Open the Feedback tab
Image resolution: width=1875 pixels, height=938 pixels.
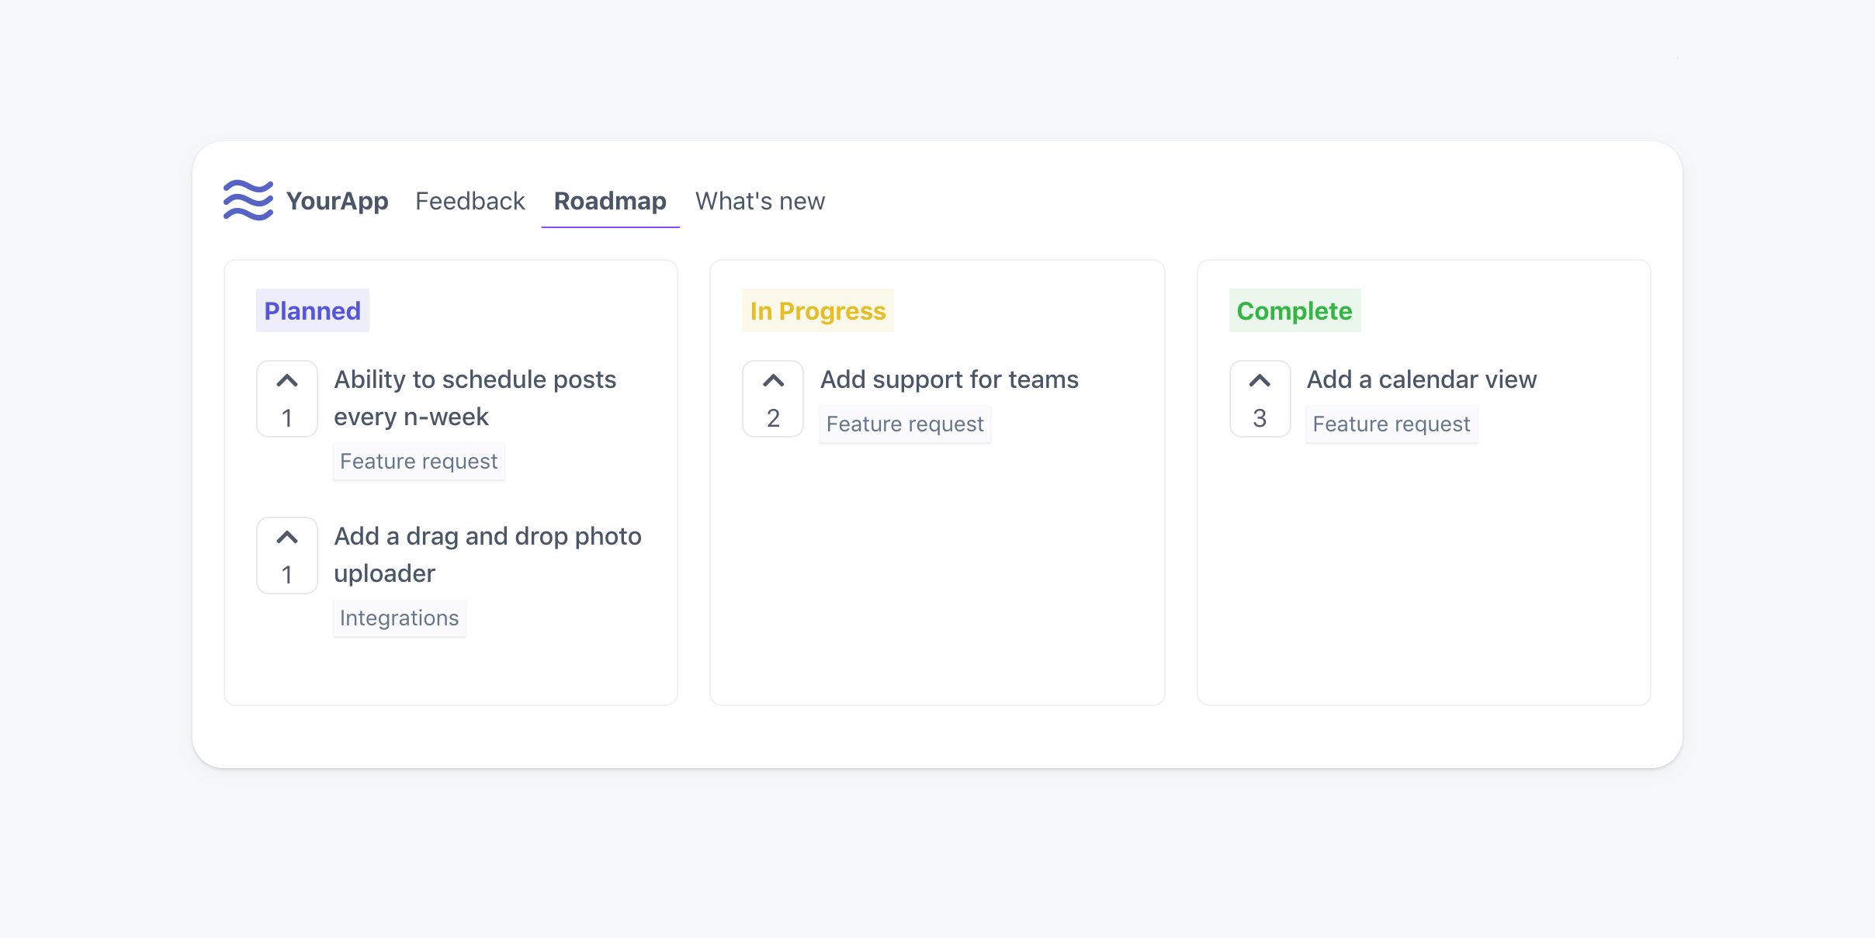tap(470, 201)
